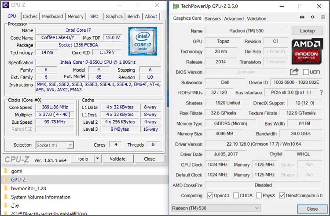Screen dimensions: 330x216
Task: Switch to the Bench tab
Action: (133, 16)
